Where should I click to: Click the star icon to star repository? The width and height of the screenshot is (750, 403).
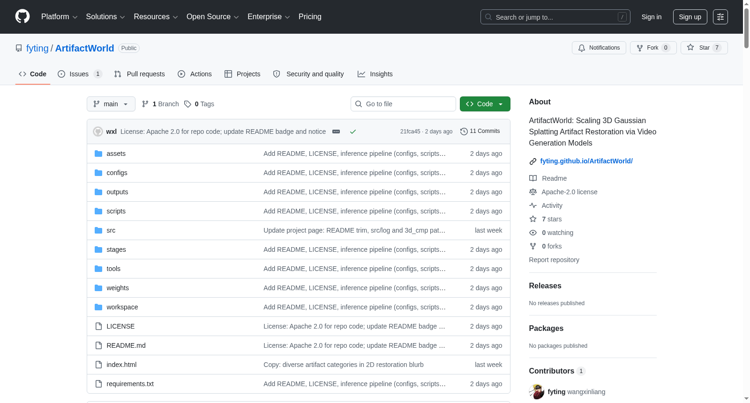[690, 47]
